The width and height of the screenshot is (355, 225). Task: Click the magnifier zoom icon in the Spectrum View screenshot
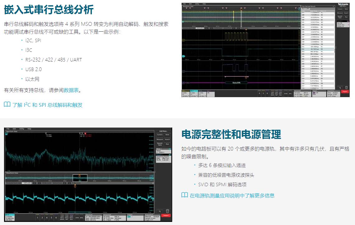coord(160,211)
